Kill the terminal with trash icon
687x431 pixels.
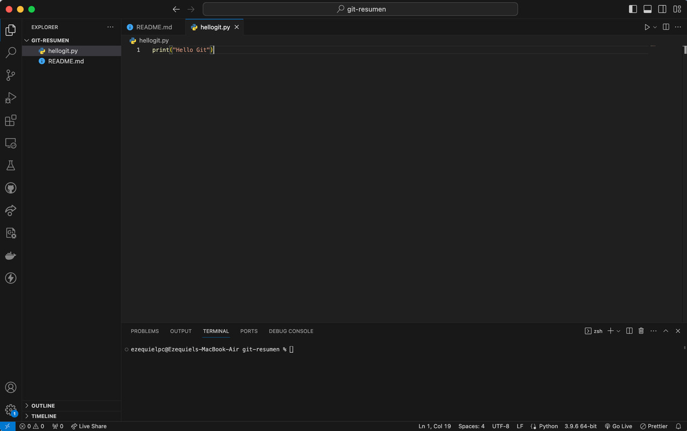(641, 331)
